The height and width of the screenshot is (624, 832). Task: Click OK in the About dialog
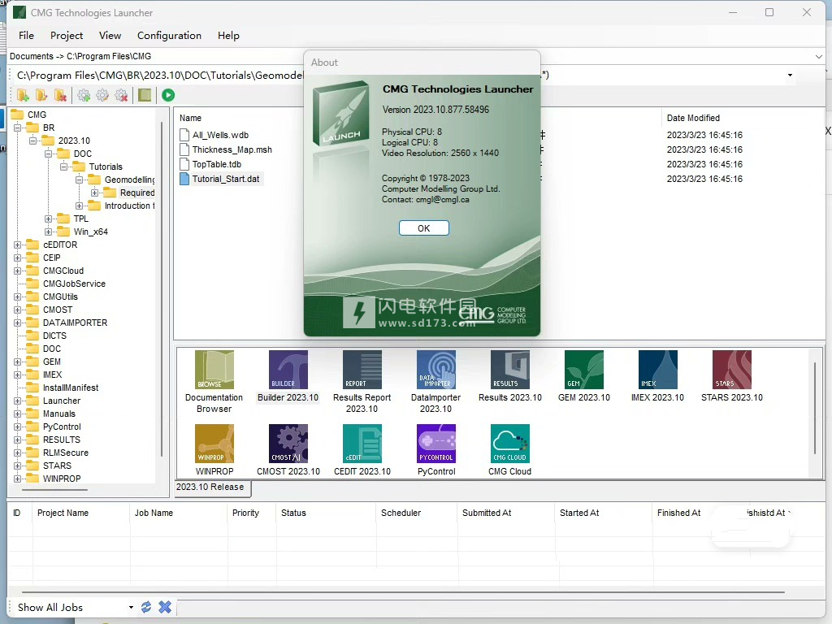click(x=424, y=228)
